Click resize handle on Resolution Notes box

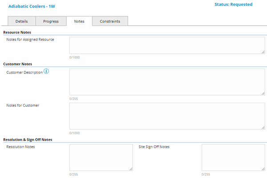click(131, 169)
